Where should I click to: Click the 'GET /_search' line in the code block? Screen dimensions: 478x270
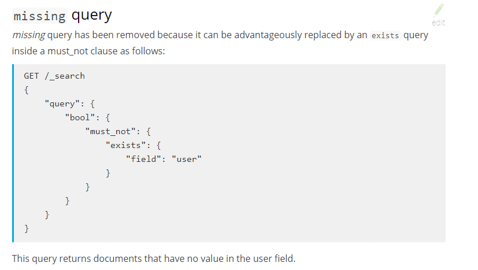[x=54, y=76]
